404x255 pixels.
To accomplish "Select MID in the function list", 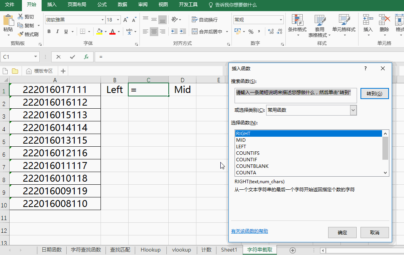I will click(241, 140).
